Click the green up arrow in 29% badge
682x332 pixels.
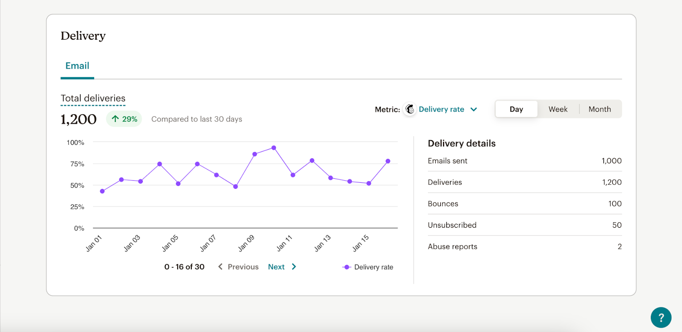click(x=115, y=119)
